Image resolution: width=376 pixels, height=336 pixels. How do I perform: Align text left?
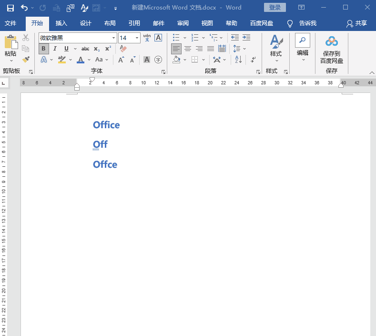click(x=176, y=49)
